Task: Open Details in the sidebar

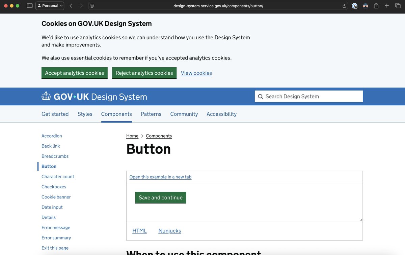Action: 49,217
